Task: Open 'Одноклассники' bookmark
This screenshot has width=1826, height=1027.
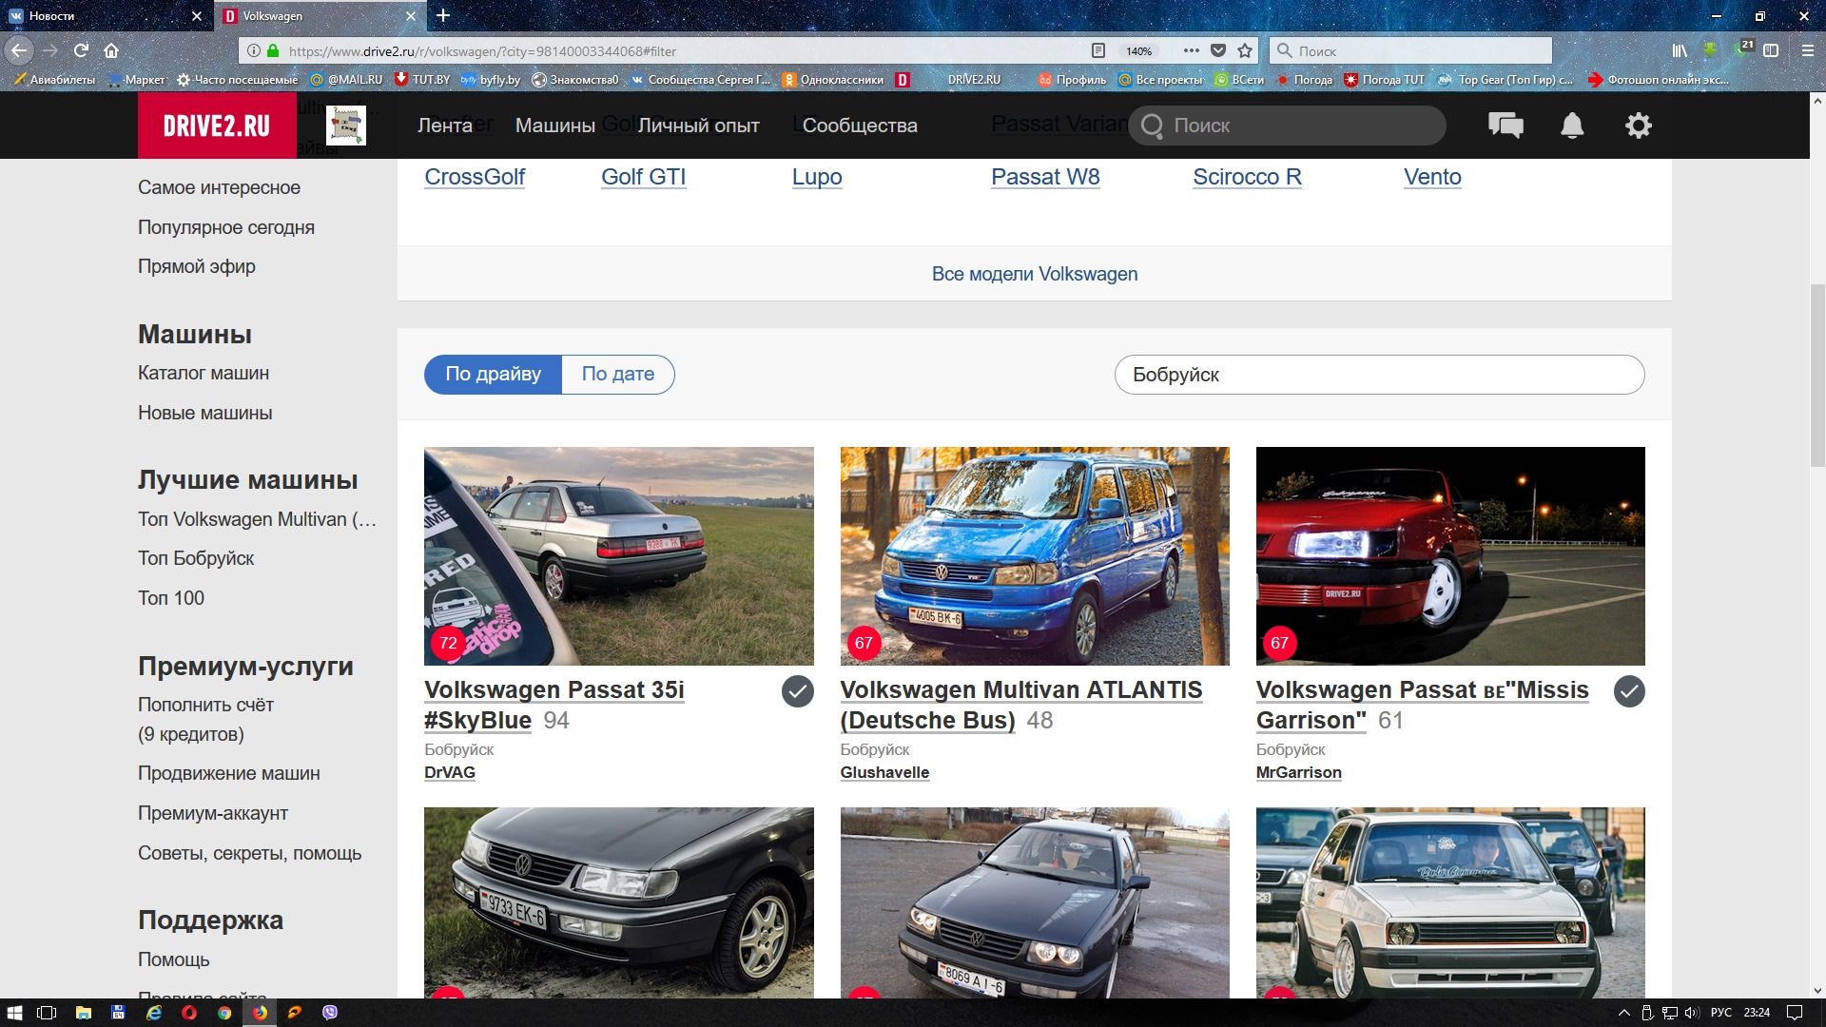Action: [x=833, y=80]
